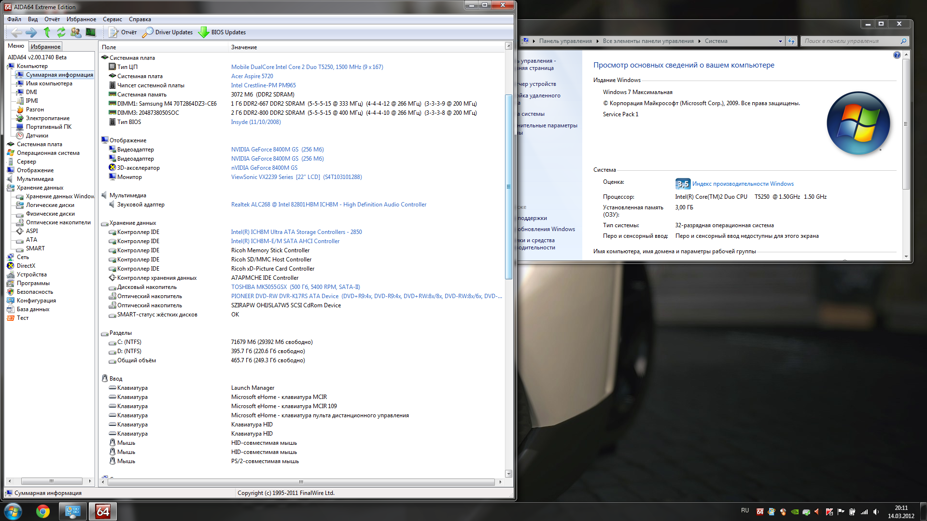Click the tree panel horizontal scrollbar thumb
This screenshot has width=927, height=521.
(x=52, y=481)
